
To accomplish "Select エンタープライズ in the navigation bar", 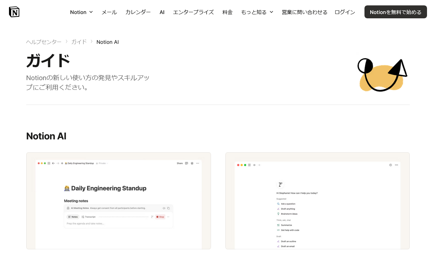I will pos(193,12).
